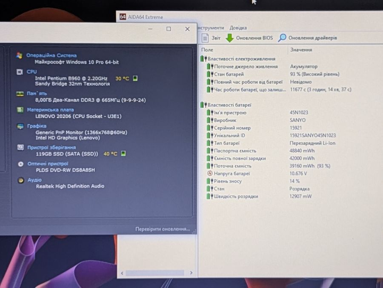The width and height of the screenshot is (383, 288).
Task: Click the audio speaker icon
Action: (21, 180)
